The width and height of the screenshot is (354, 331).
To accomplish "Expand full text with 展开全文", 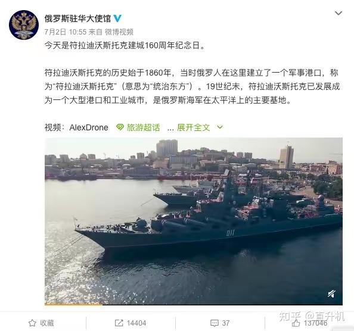I will (x=194, y=127).
